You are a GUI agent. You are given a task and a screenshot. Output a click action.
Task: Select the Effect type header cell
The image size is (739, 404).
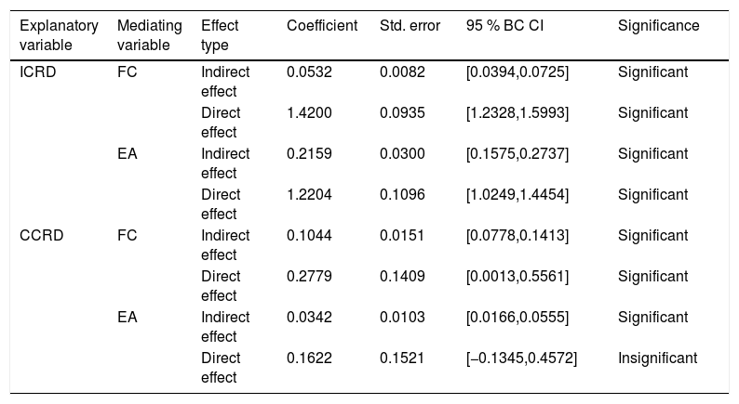(x=220, y=35)
